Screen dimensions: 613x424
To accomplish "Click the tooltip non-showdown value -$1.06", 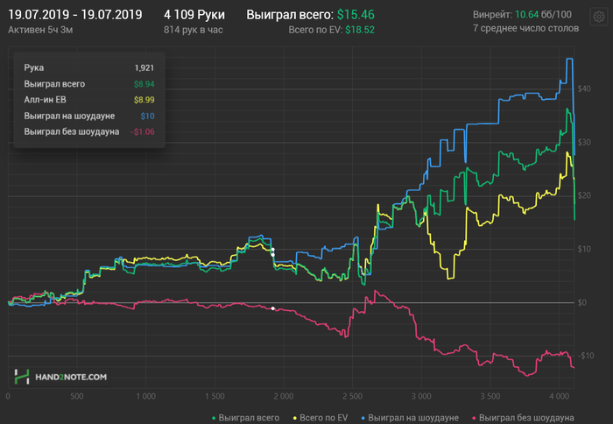I will click(142, 131).
